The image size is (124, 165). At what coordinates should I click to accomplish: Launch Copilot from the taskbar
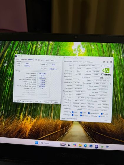pyautogui.click(x=75, y=145)
